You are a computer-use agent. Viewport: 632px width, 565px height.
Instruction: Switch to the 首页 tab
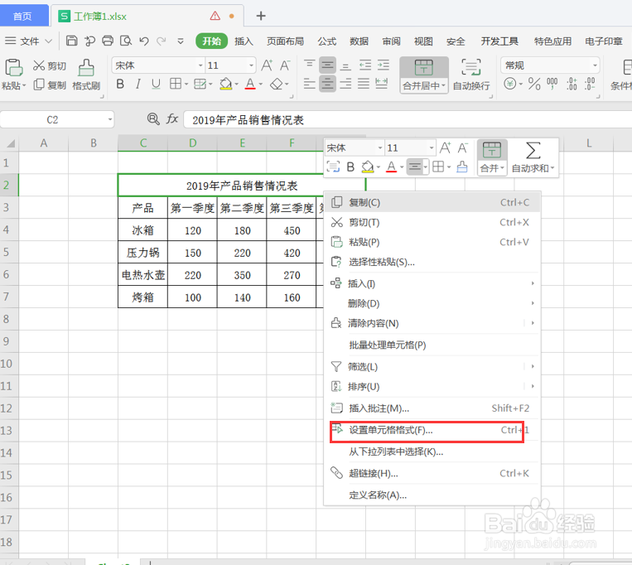coord(22,16)
